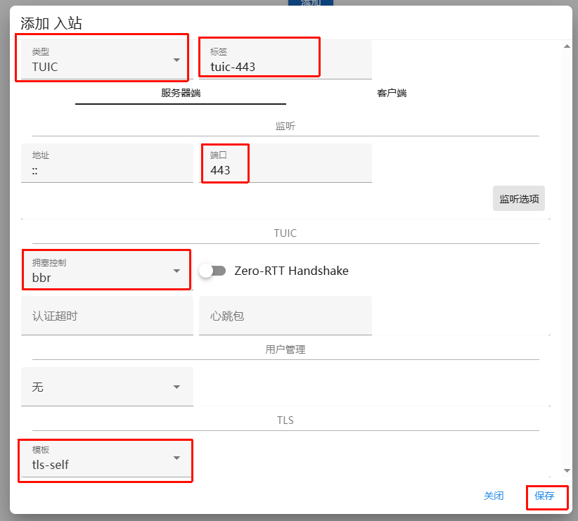578x521 pixels.
Task: Click the scrollbar up arrow icon
Action: (x=566, y=46)
